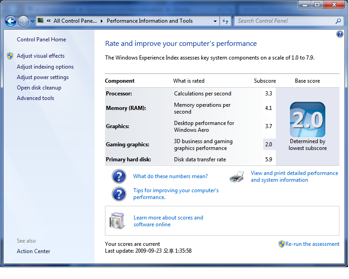Open the address bar history dropdown
349x279 pixels.
click(x=215, y=21)
